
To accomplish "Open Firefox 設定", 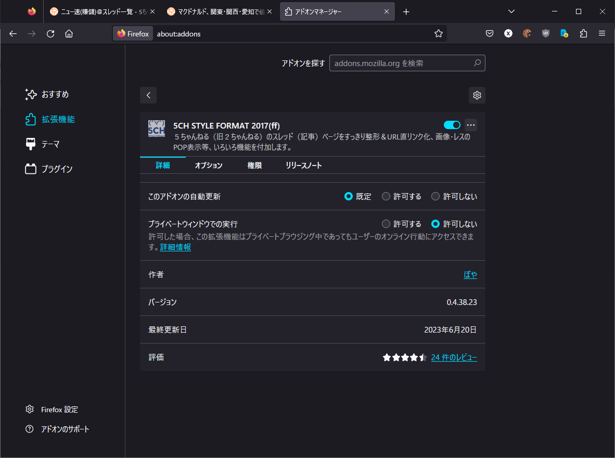I will click(52, 409).
